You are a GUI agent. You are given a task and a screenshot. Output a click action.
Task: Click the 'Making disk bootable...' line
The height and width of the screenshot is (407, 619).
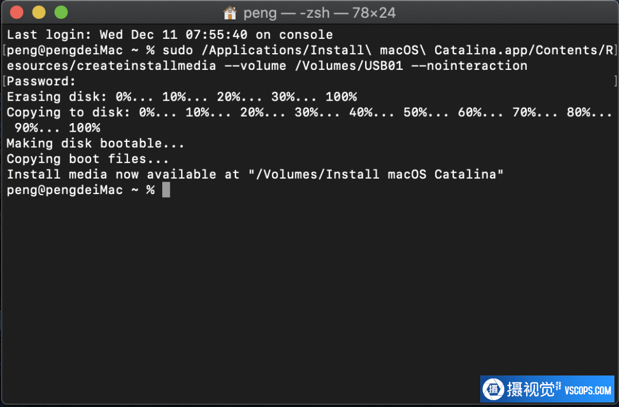(96, 143)
